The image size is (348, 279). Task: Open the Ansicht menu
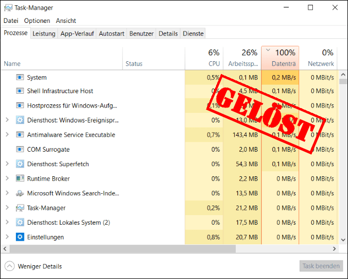tap(66, 21)
